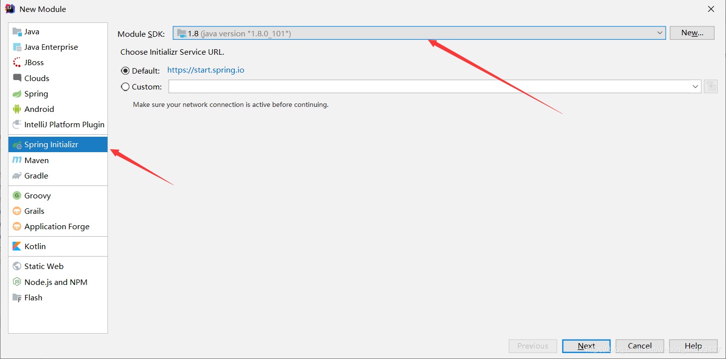Open the https://start.spring.io link

tap(206, 70)
